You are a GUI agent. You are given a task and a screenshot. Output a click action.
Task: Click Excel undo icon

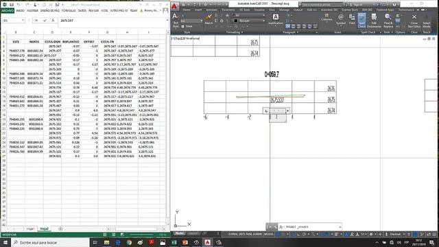pos(19,5)
